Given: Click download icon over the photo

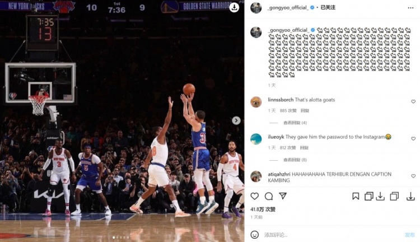Looking at the screenshot, I should (234, 7).
